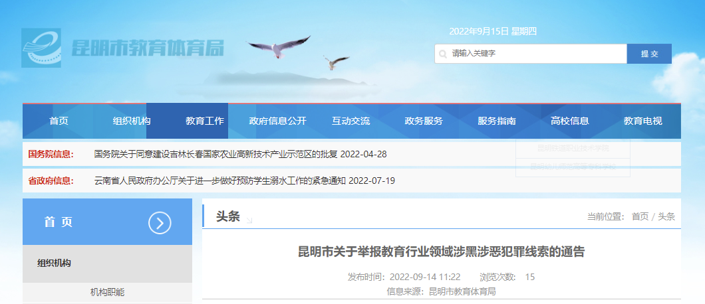This screenshot has width=705, height=304.
Task: Click the magnifier icon in search box
Action: pyautogui.click(x=443, y=54)
